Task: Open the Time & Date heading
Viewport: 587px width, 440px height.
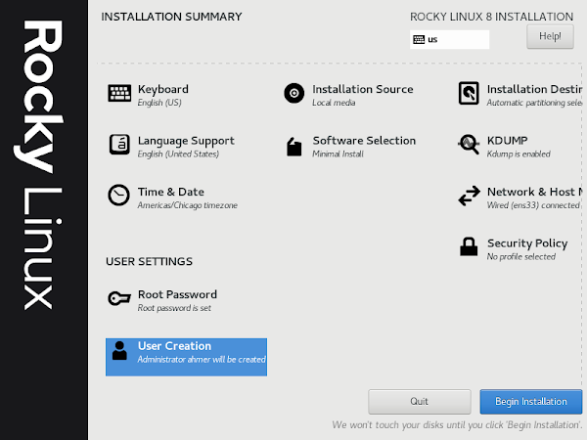Action: pos(171,192)
